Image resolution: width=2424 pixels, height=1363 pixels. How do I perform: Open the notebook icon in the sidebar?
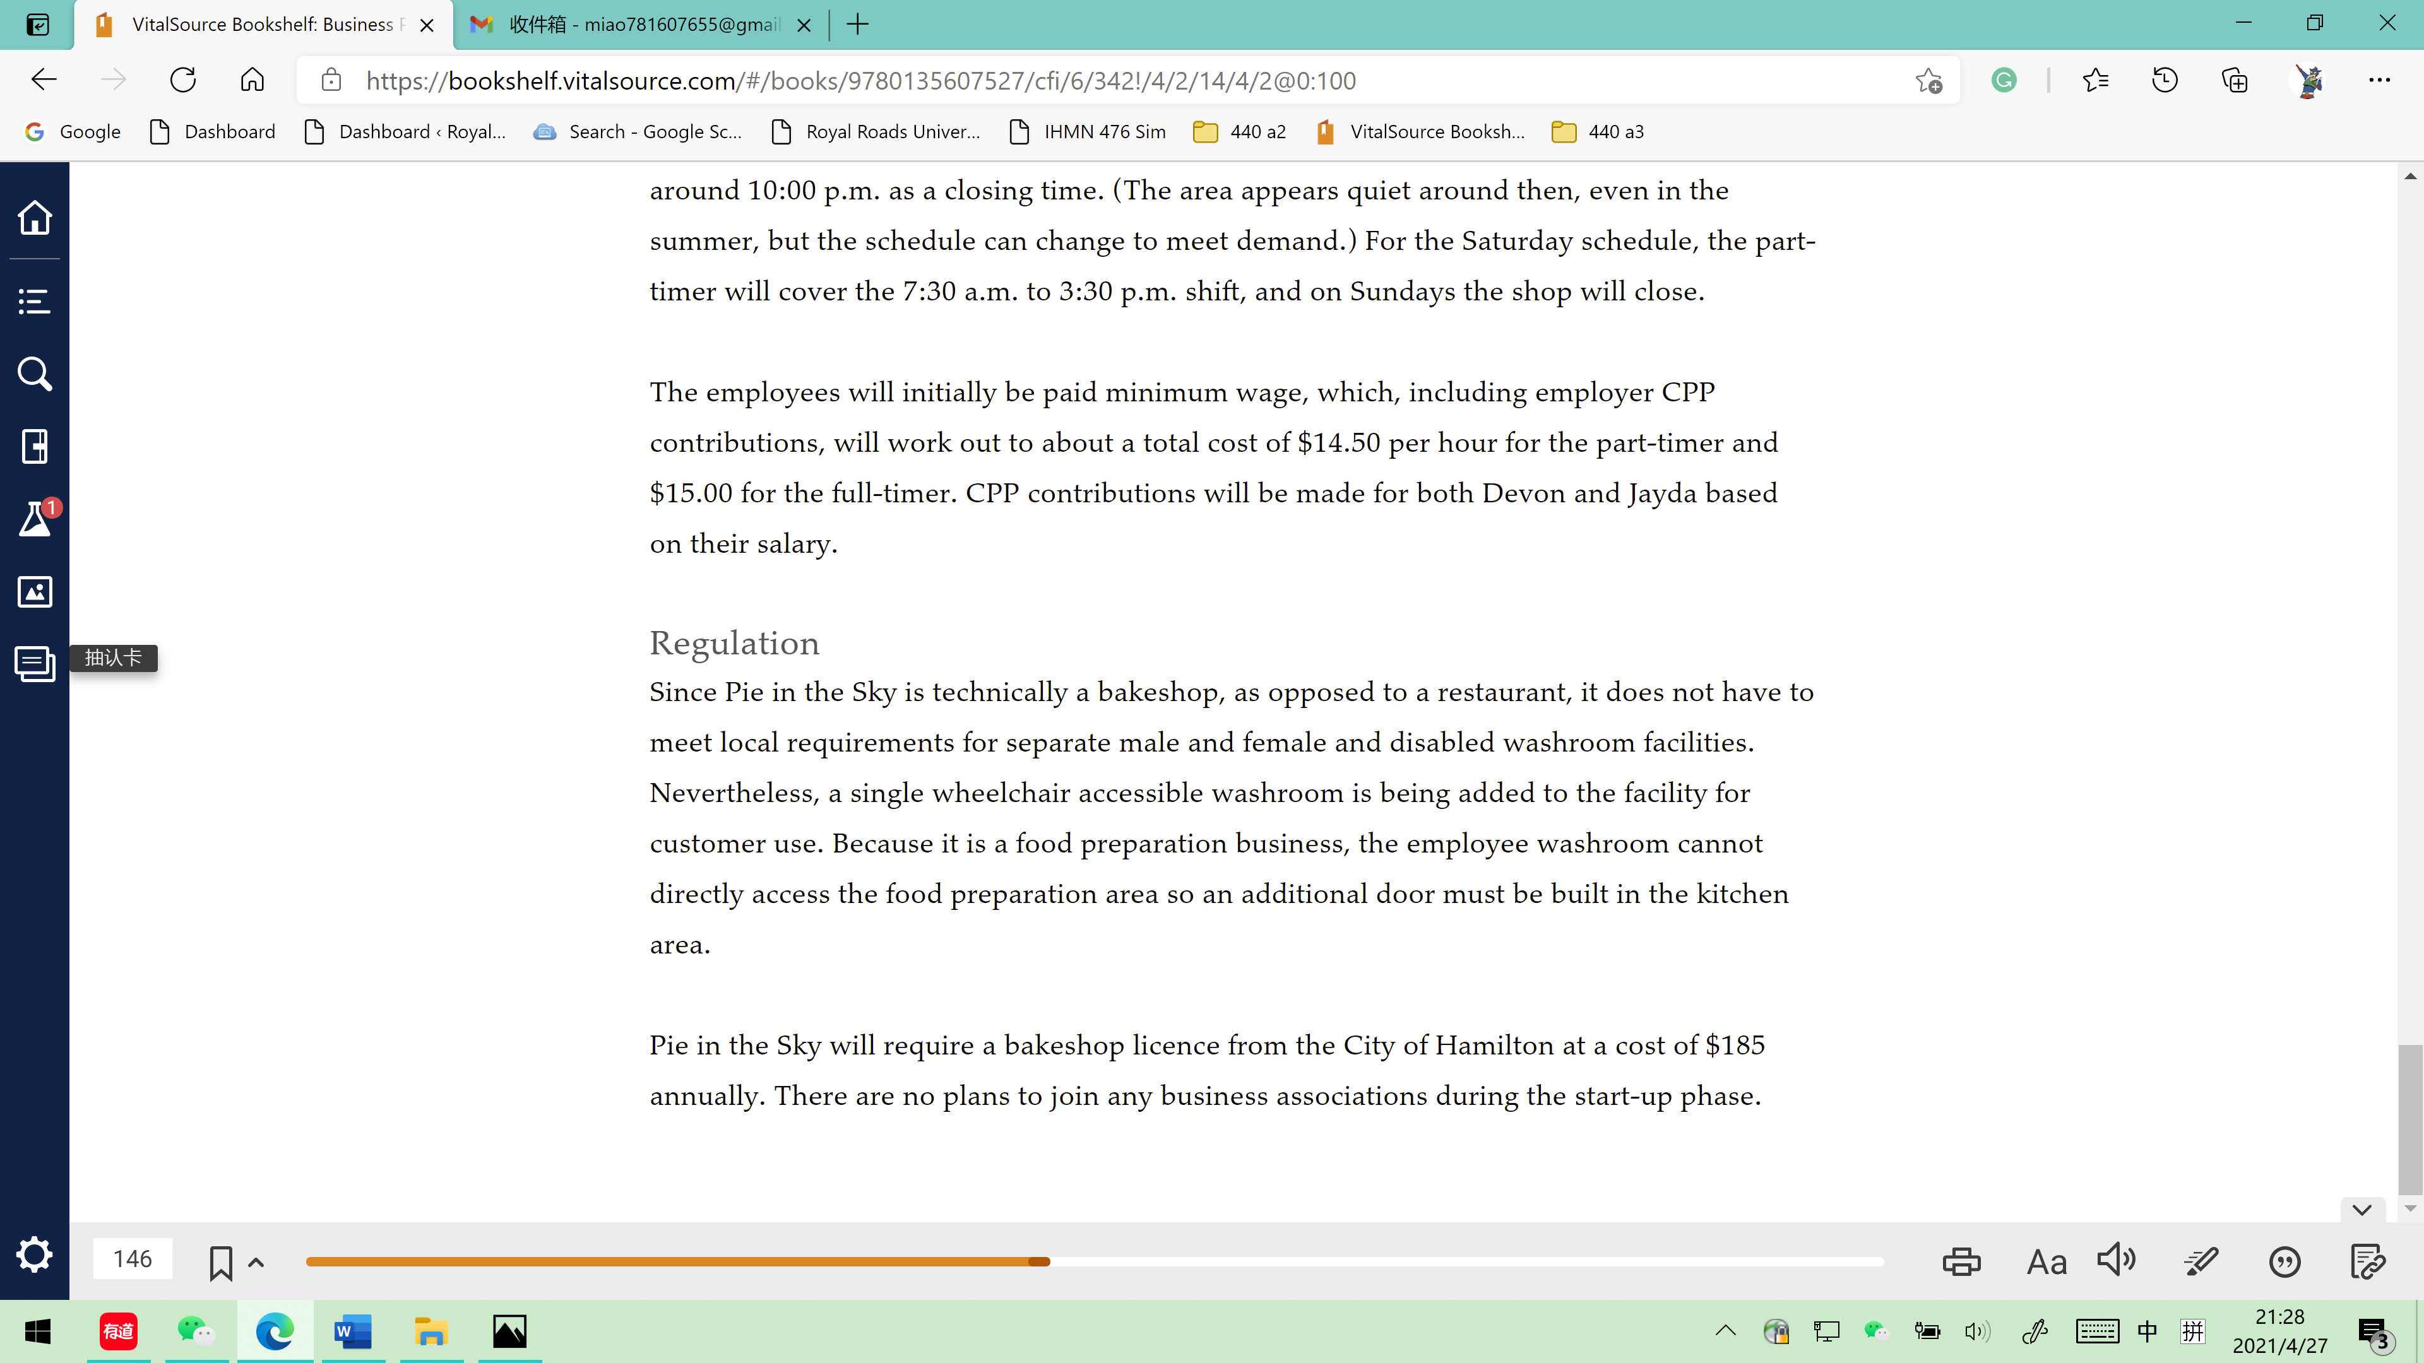pos(35,446)
